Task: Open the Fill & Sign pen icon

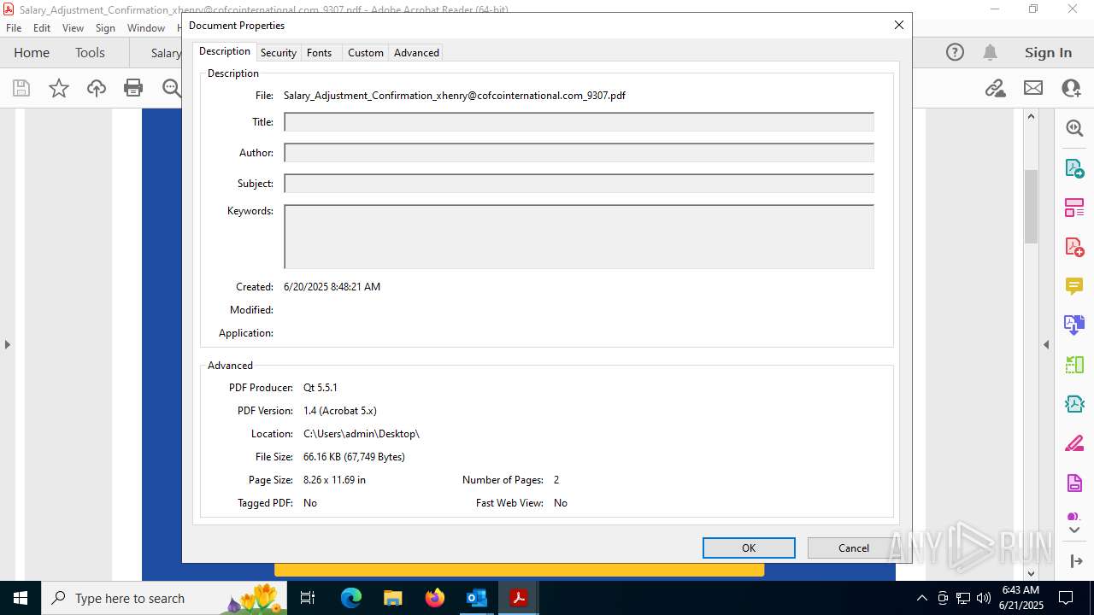Action: point(1074,443)
